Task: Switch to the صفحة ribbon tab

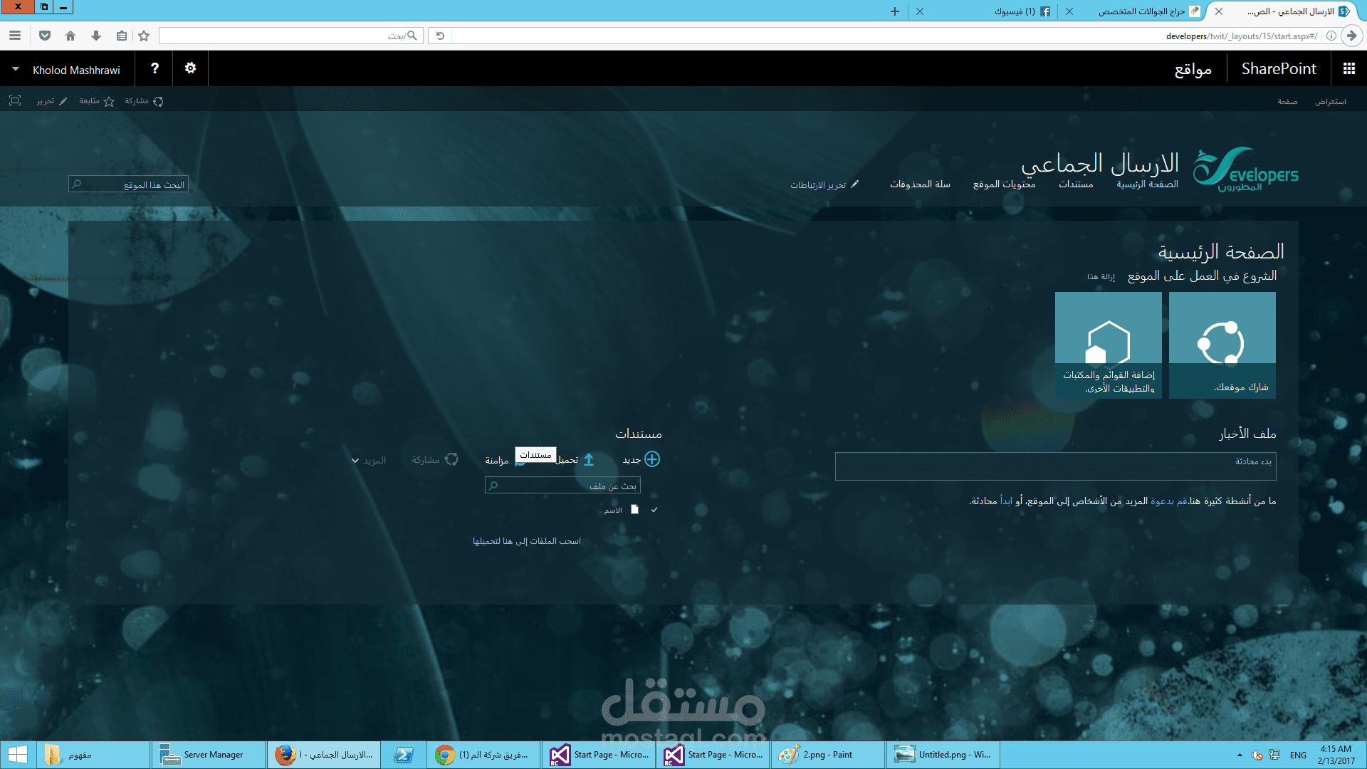Action: (x=1287, y=102)
